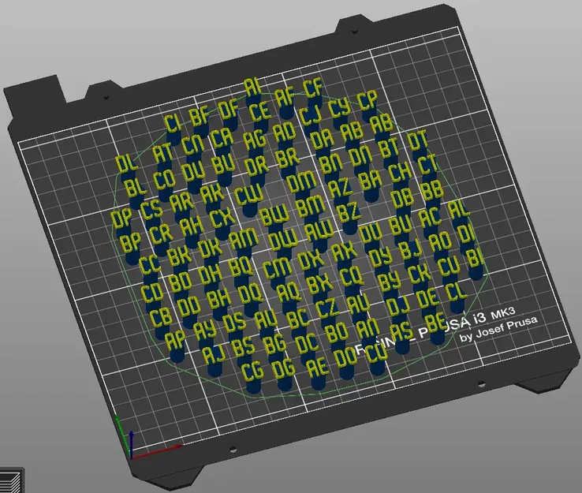Select the DR object on the bed
Image resolution: width=582 pixels, height=493 pixels.
click(256, 166)
